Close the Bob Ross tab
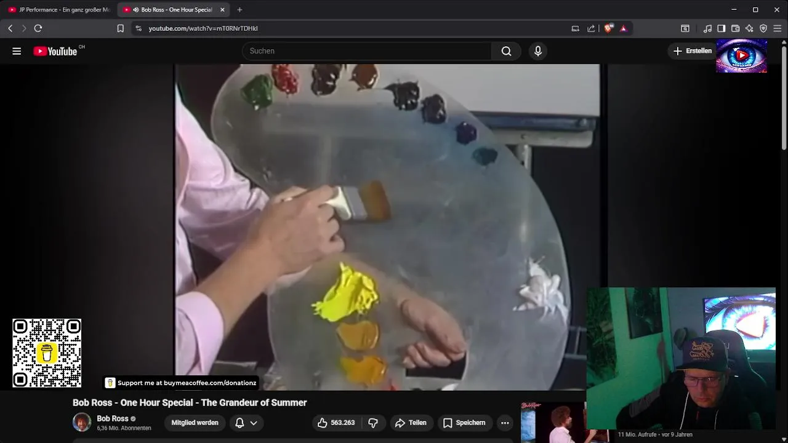Image resolution: width=788 pixels, height=443 pixels. pos(222,10)
